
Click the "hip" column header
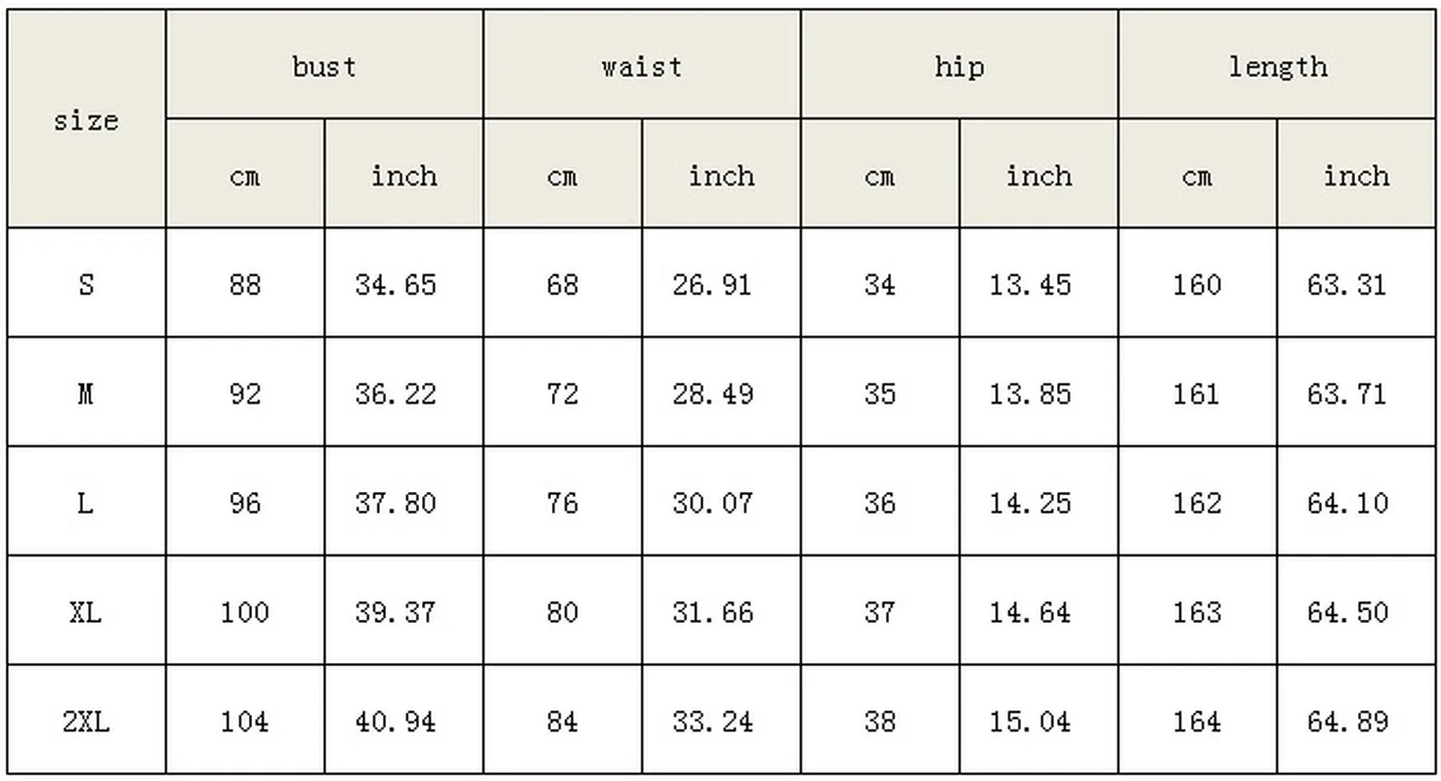tap(959, 66)
